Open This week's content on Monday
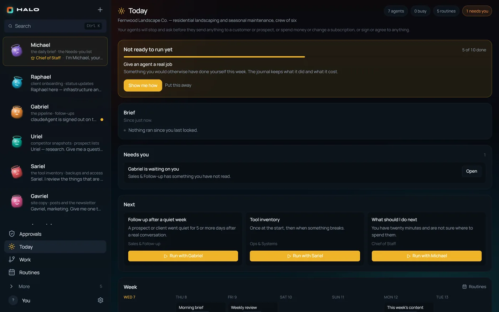499x312 pixels. [x=409, y=307]
